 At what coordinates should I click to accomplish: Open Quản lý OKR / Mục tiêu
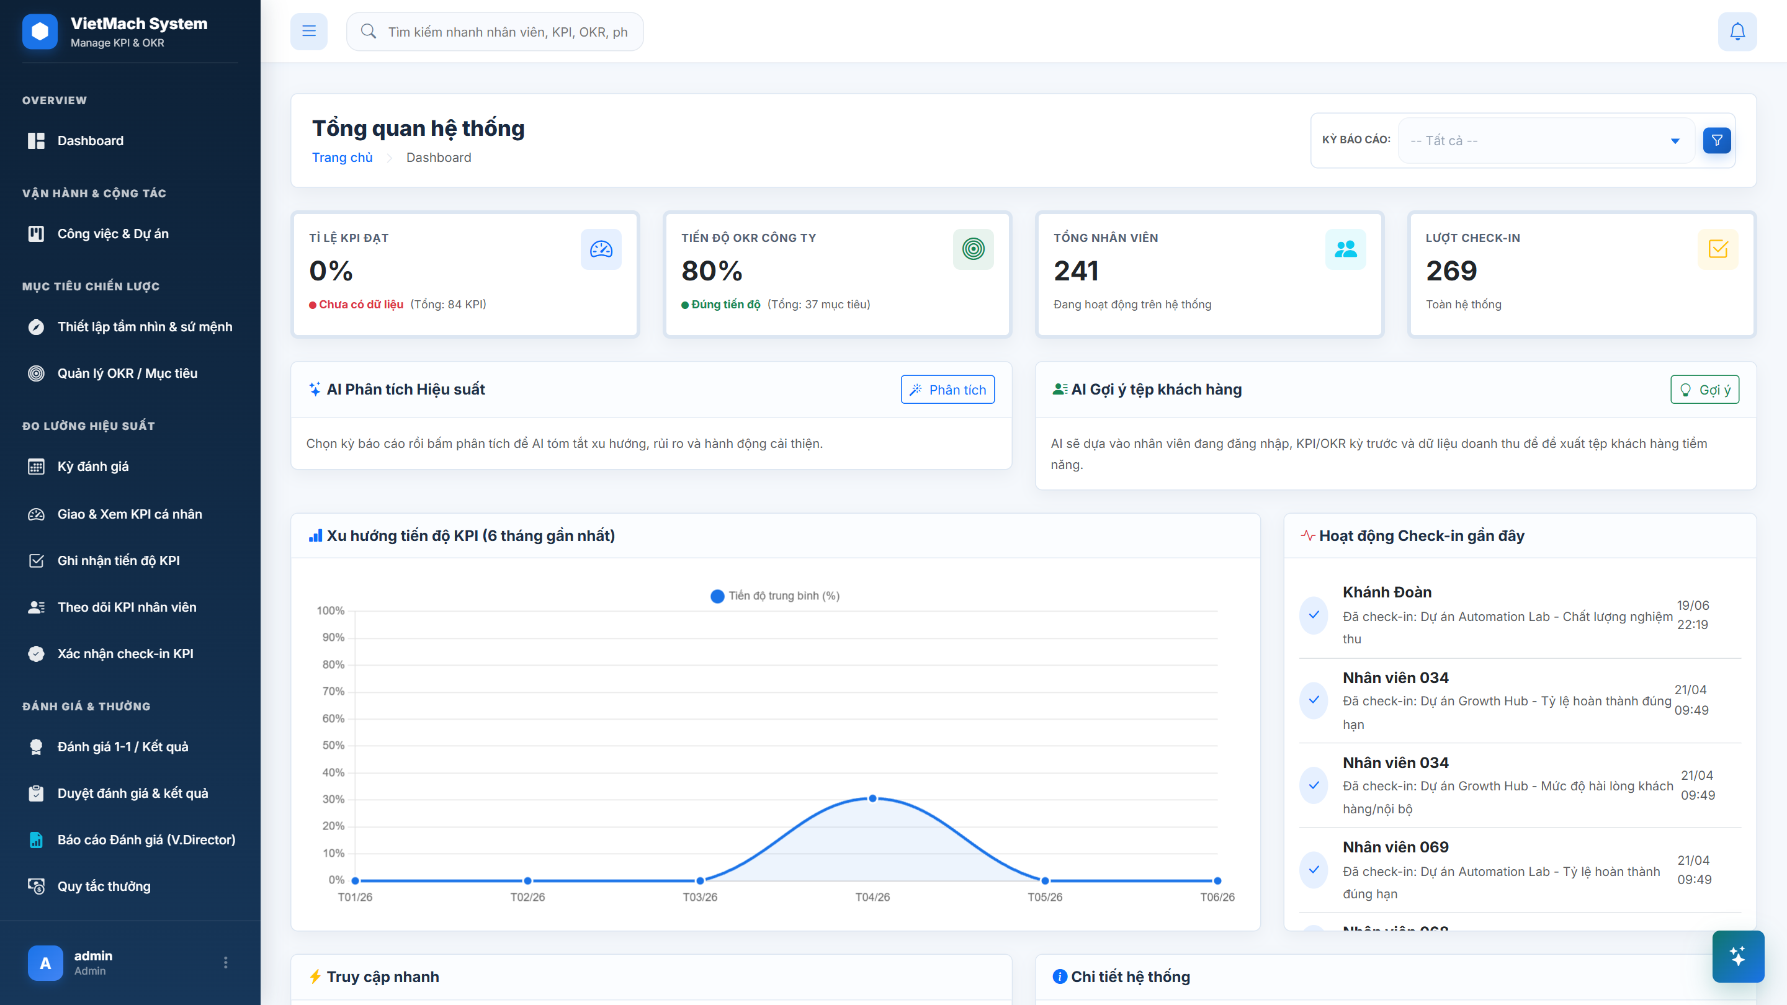tap(130, 373)
